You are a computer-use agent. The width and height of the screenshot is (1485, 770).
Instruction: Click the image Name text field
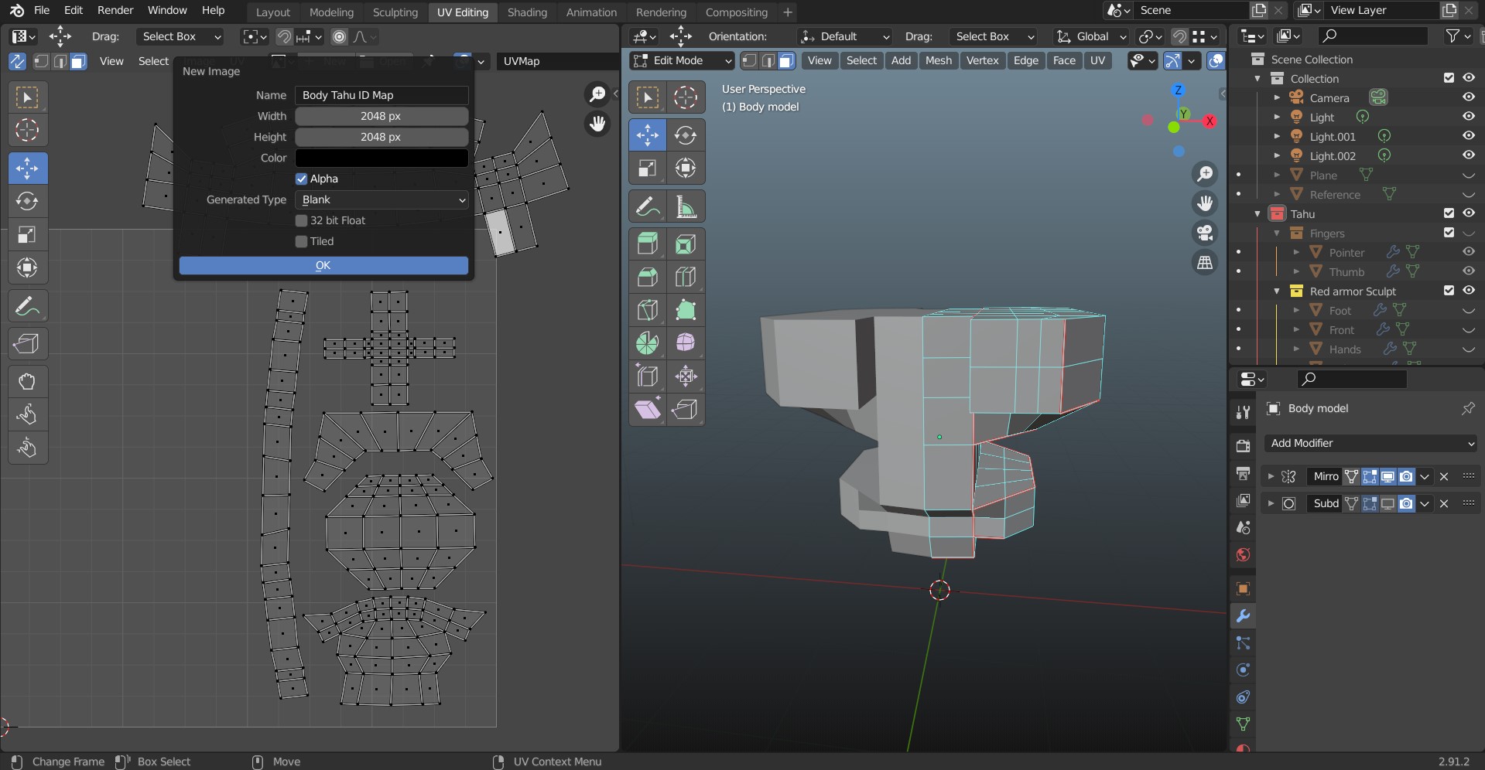coord(382,95)
